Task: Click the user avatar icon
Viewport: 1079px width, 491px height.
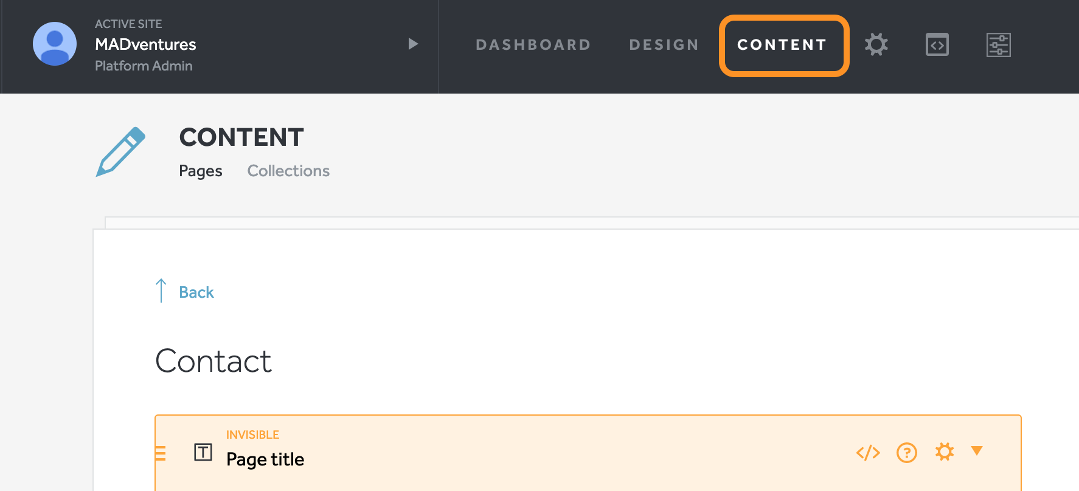Action: pyautogui.click(x=55, y=44)
